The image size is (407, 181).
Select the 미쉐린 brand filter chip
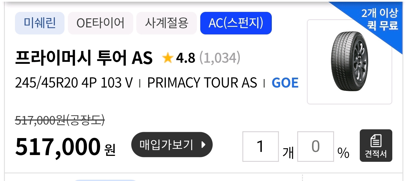[x=39, y=23]
